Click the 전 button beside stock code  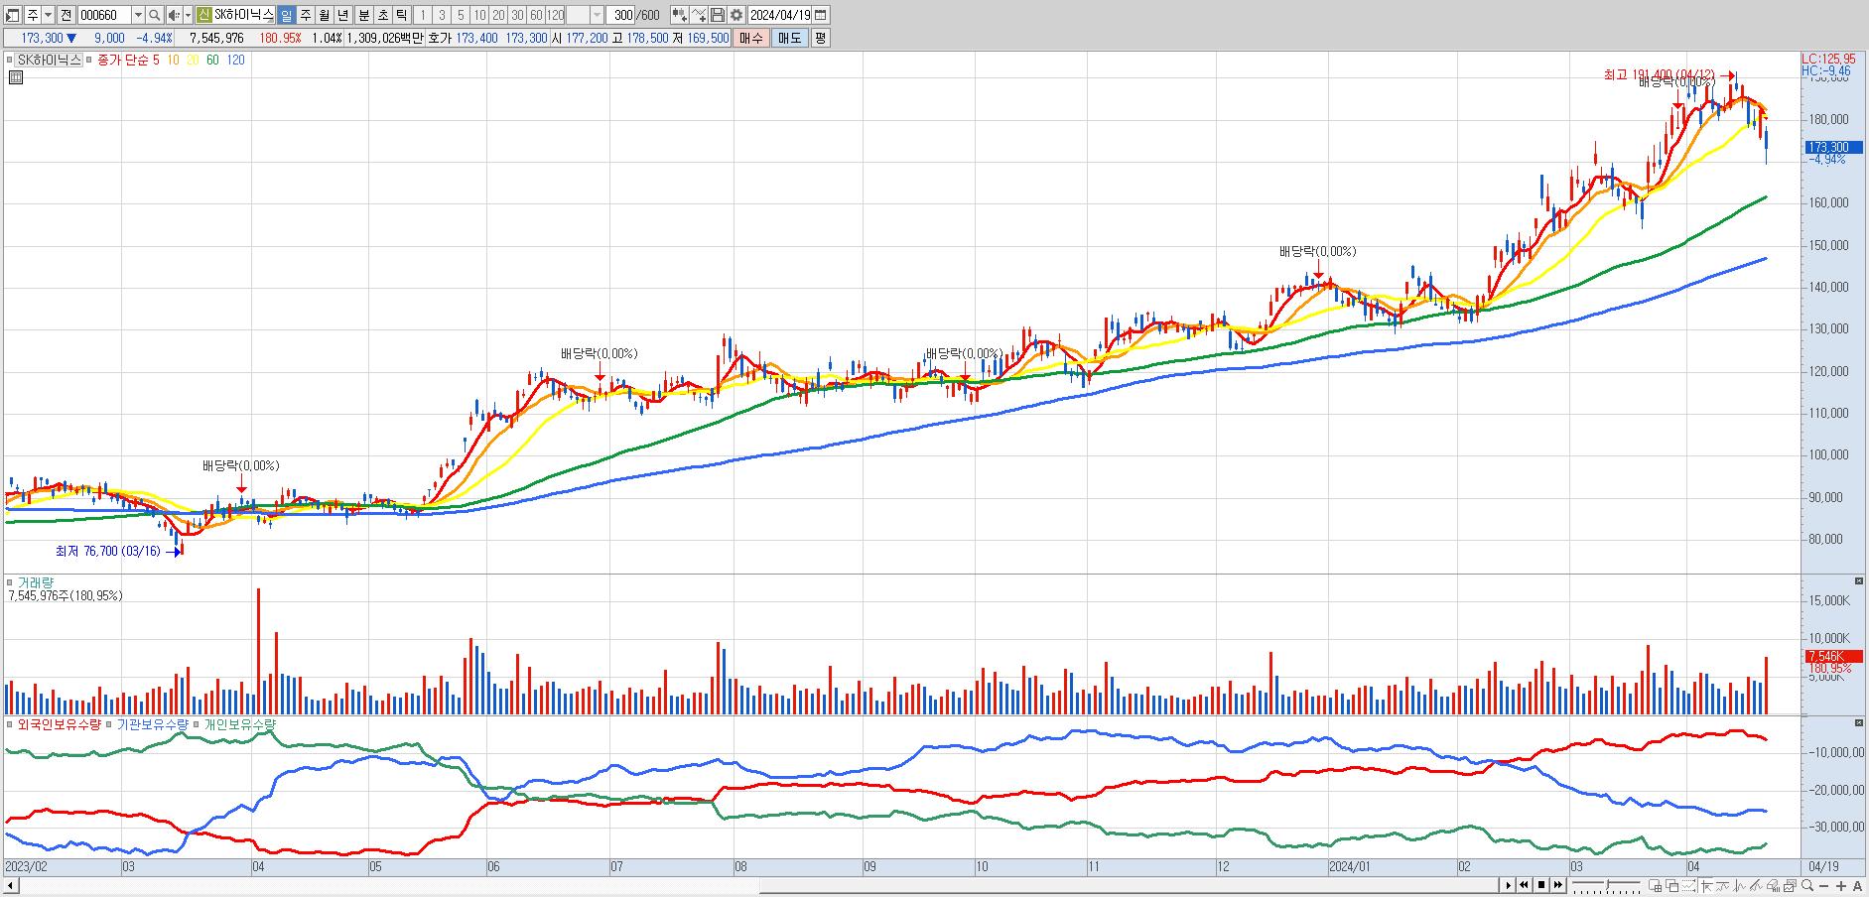[66, 15]
